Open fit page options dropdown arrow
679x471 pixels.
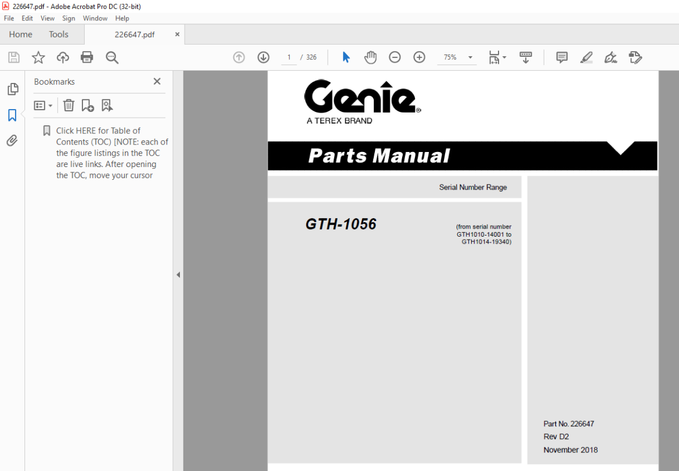pyautogui.click(x=504, y=57)
